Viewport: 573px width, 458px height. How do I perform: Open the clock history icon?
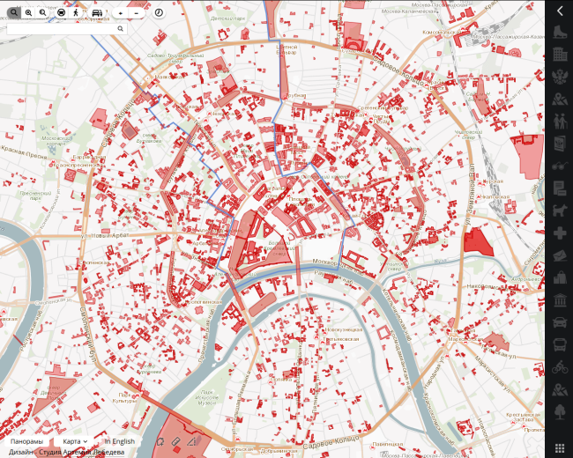159,13
